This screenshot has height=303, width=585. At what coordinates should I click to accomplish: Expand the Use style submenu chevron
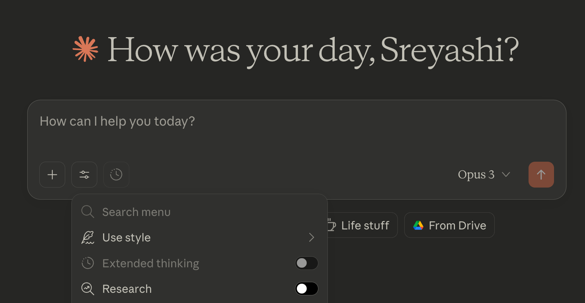point(311,237)
